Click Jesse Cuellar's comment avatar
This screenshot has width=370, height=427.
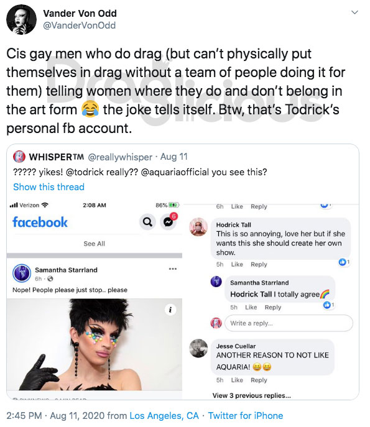198,348
